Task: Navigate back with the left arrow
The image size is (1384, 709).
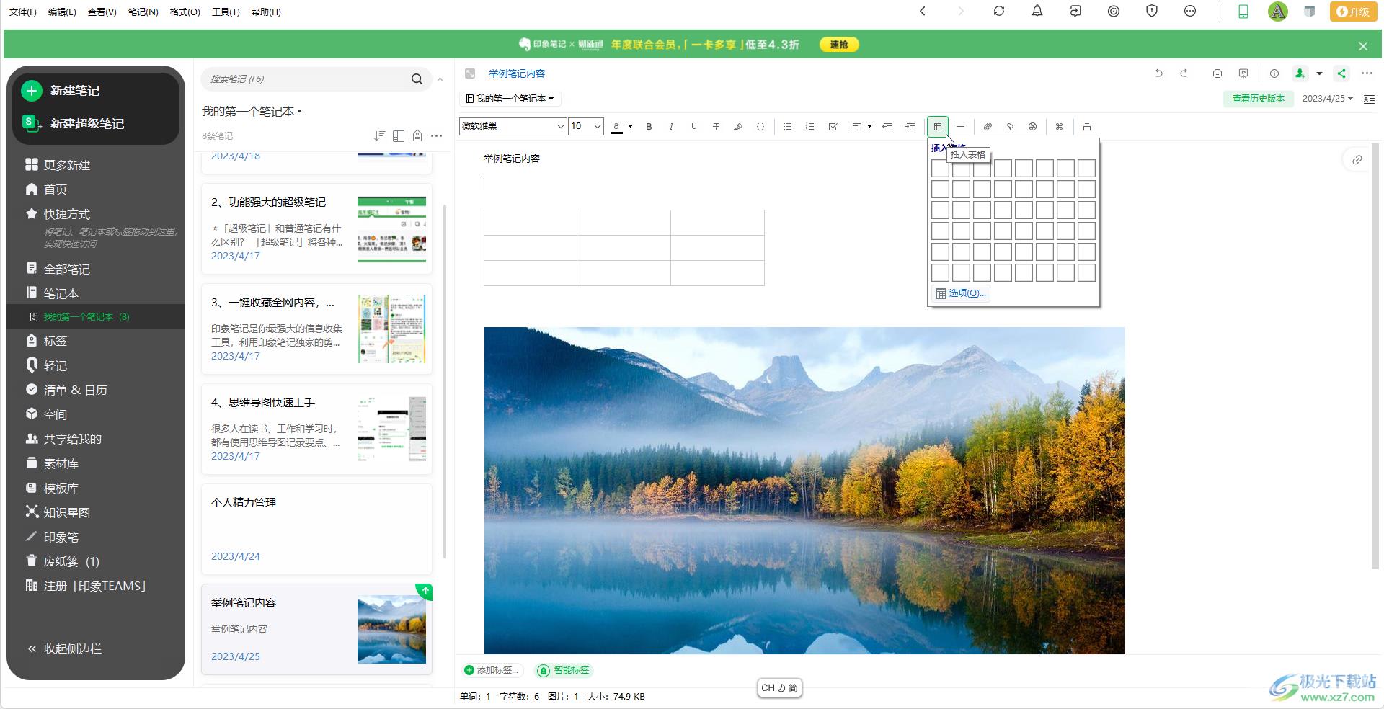Action: [922, 11]
